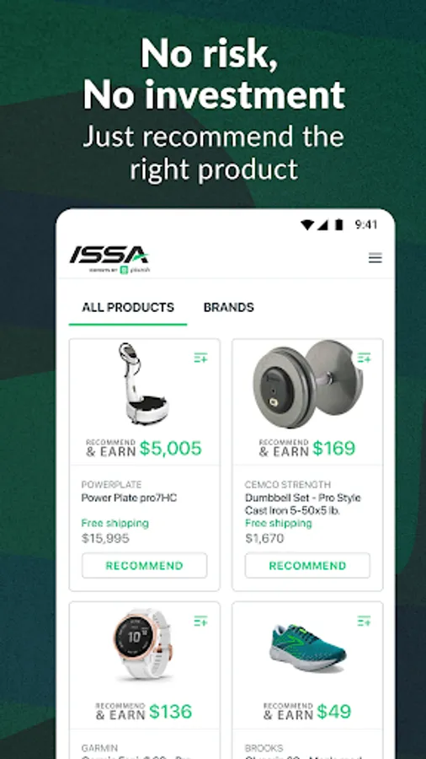Open the hamburger menu icon
This screenshot has width=426, height=759.
pyautogui.click(x=375, y=258)
